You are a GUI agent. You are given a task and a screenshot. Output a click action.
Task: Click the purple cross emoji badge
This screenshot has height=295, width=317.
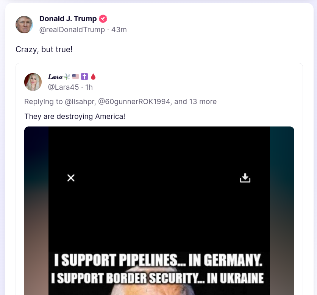(84, 77)
